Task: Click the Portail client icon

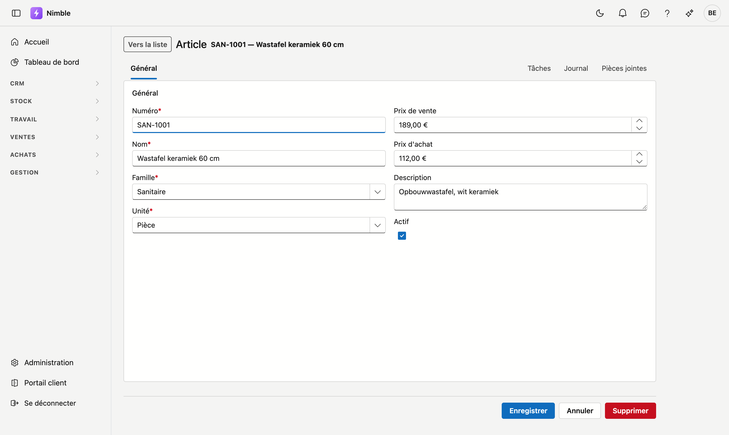Action: pyautogui.click(x=15, y=383)
